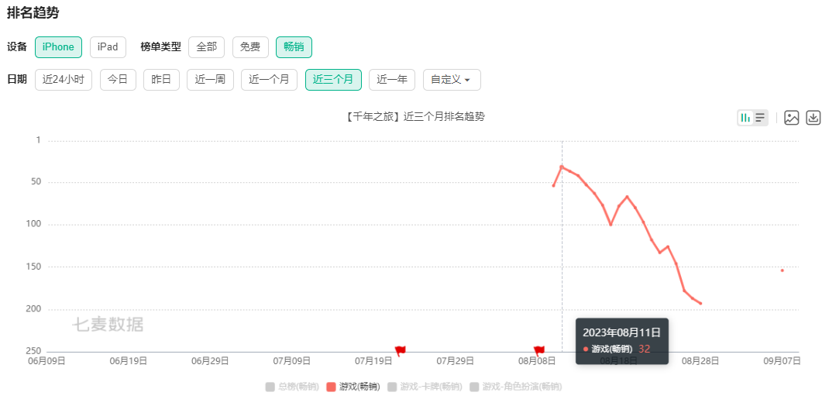Select iPhone device option

[59, 47]
